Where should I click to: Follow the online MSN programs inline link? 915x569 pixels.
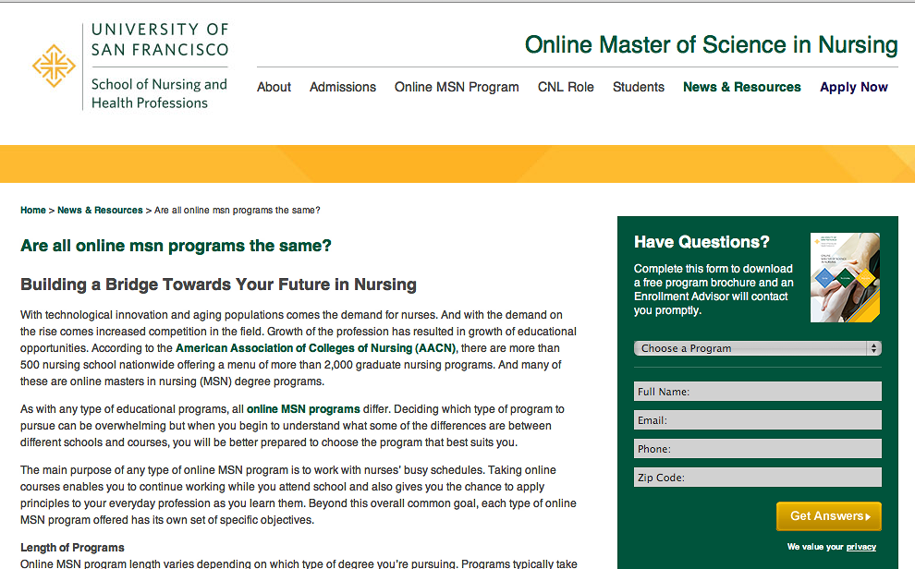[303, 409]
